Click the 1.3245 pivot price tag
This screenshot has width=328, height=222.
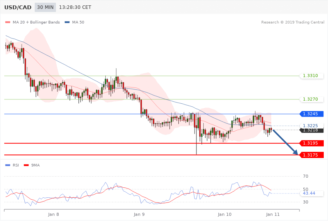[311, 114]
